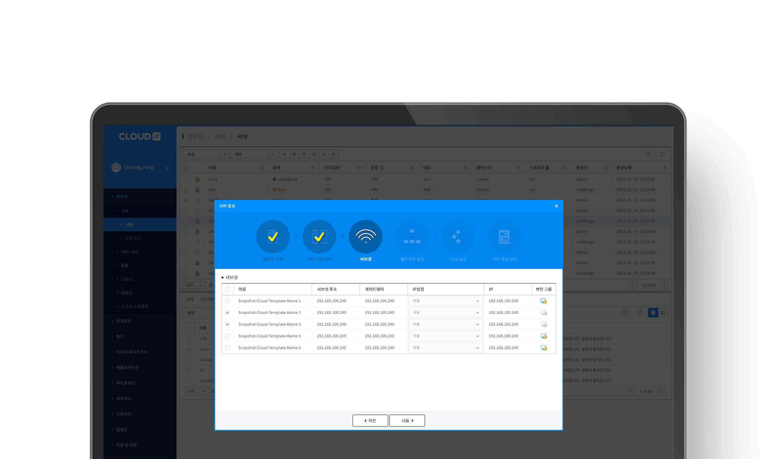Open security group for Snapshot-Cloud-Template-Name 1
Screen dimensions: 779x459
pyautogui.click(x=544, y=301)
